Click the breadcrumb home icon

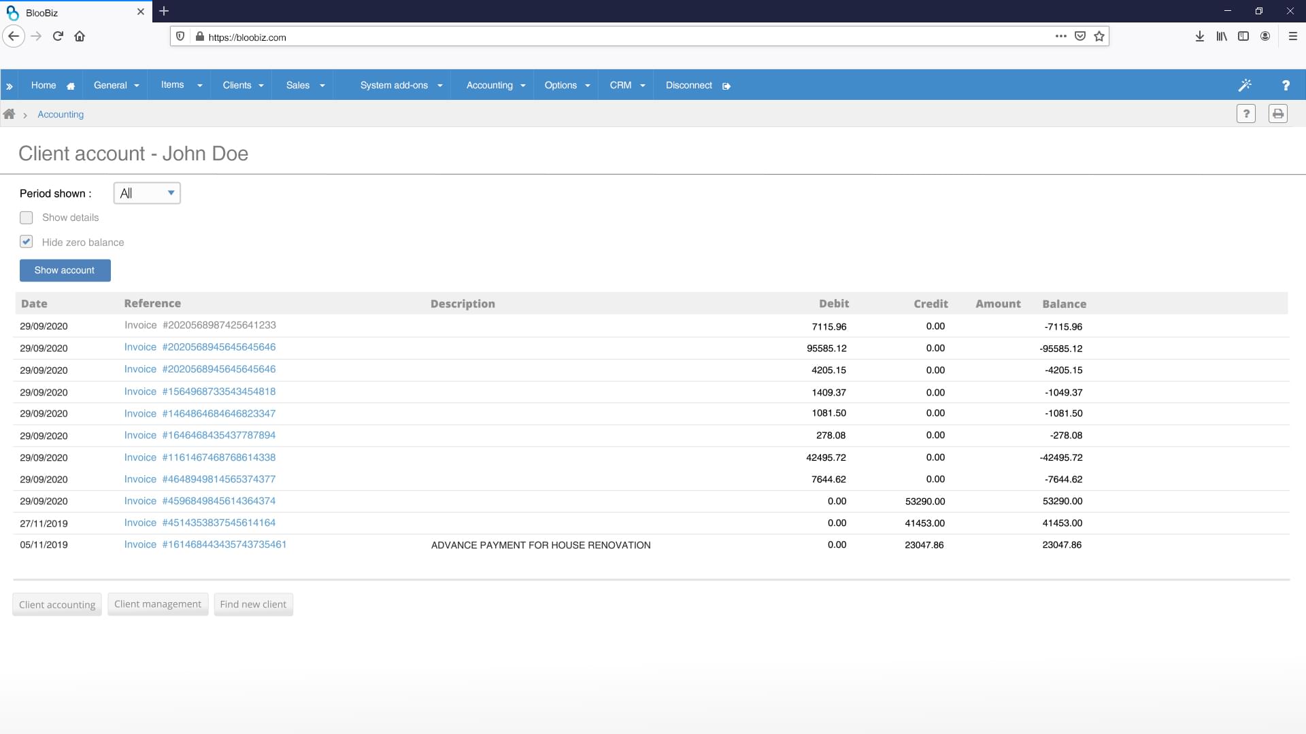pos(9,113)
